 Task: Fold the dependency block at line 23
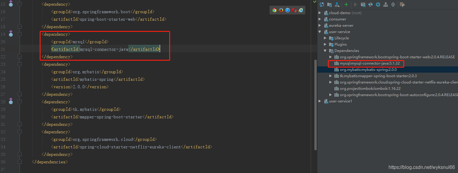coord(20,64)
